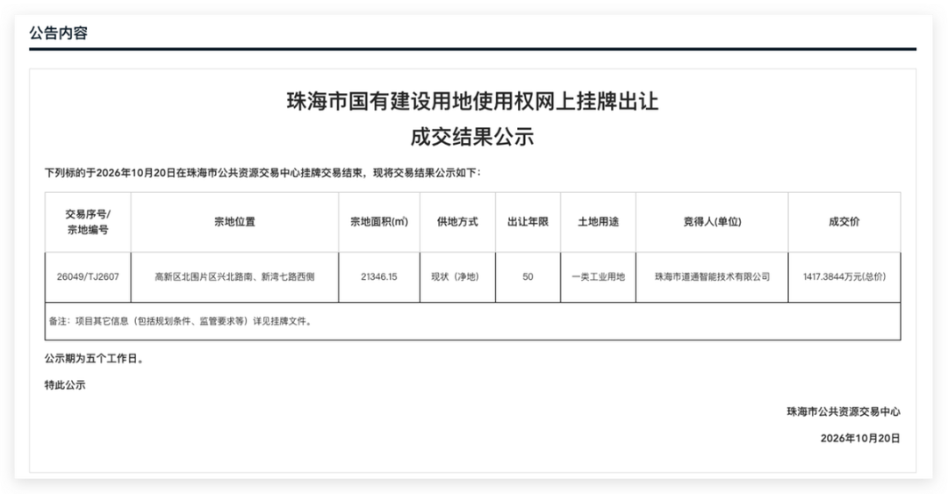Click the 供地方式 column header

point(457,222)
